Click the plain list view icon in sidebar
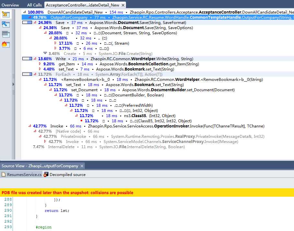The height and width of the screenshot is (231, 294). (x=6, y=35)
